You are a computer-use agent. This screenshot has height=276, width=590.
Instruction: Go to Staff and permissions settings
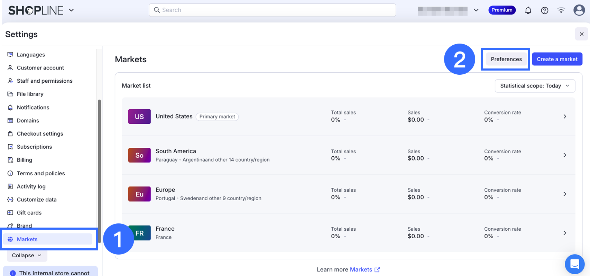(45, 81)
